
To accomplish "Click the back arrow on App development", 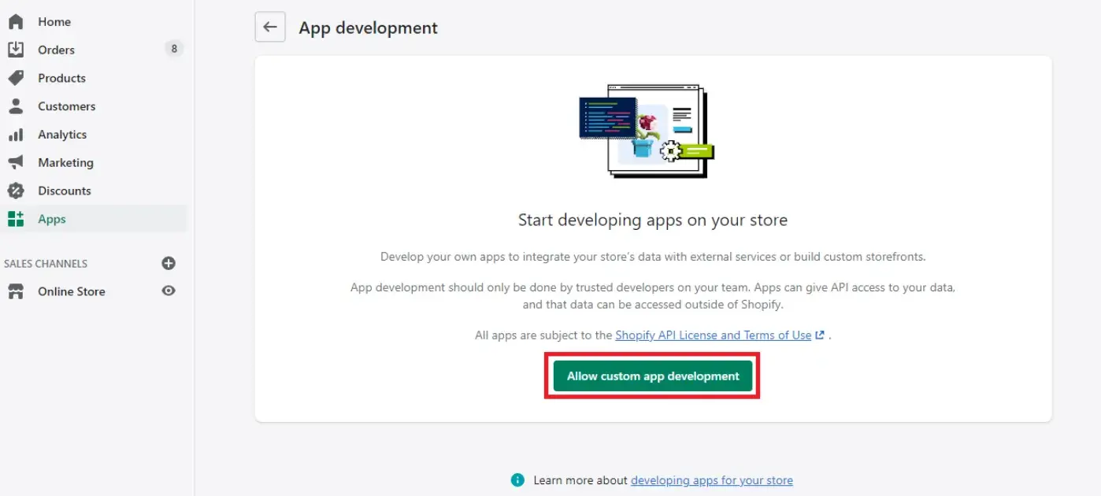I will coord(270,27).
